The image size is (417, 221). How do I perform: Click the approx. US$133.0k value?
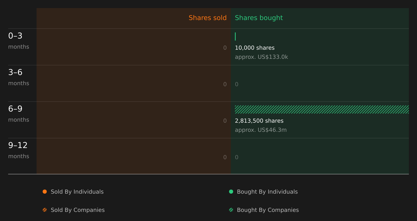coord(261,57)
